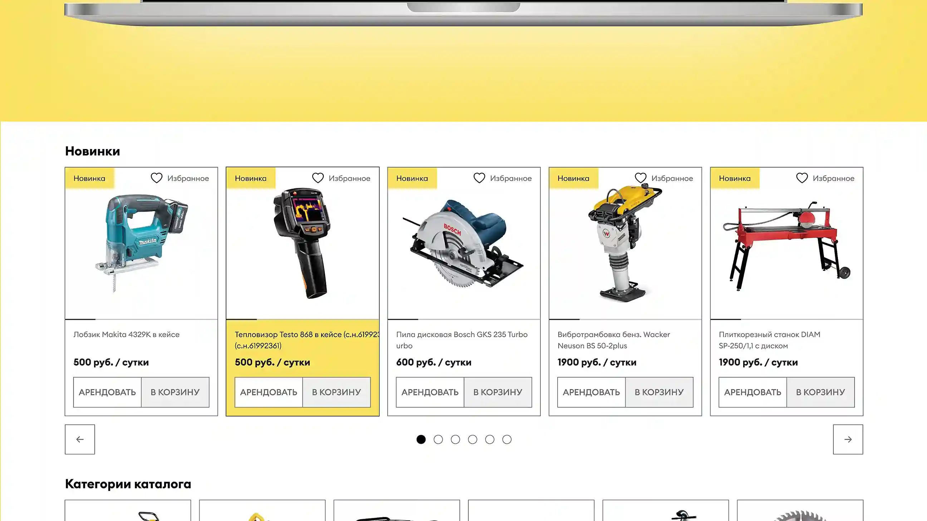927x521 pixels.
Task: Mark Плиткорезный станок DIAM heart as favorite
Action: click(x=802, y=178)
